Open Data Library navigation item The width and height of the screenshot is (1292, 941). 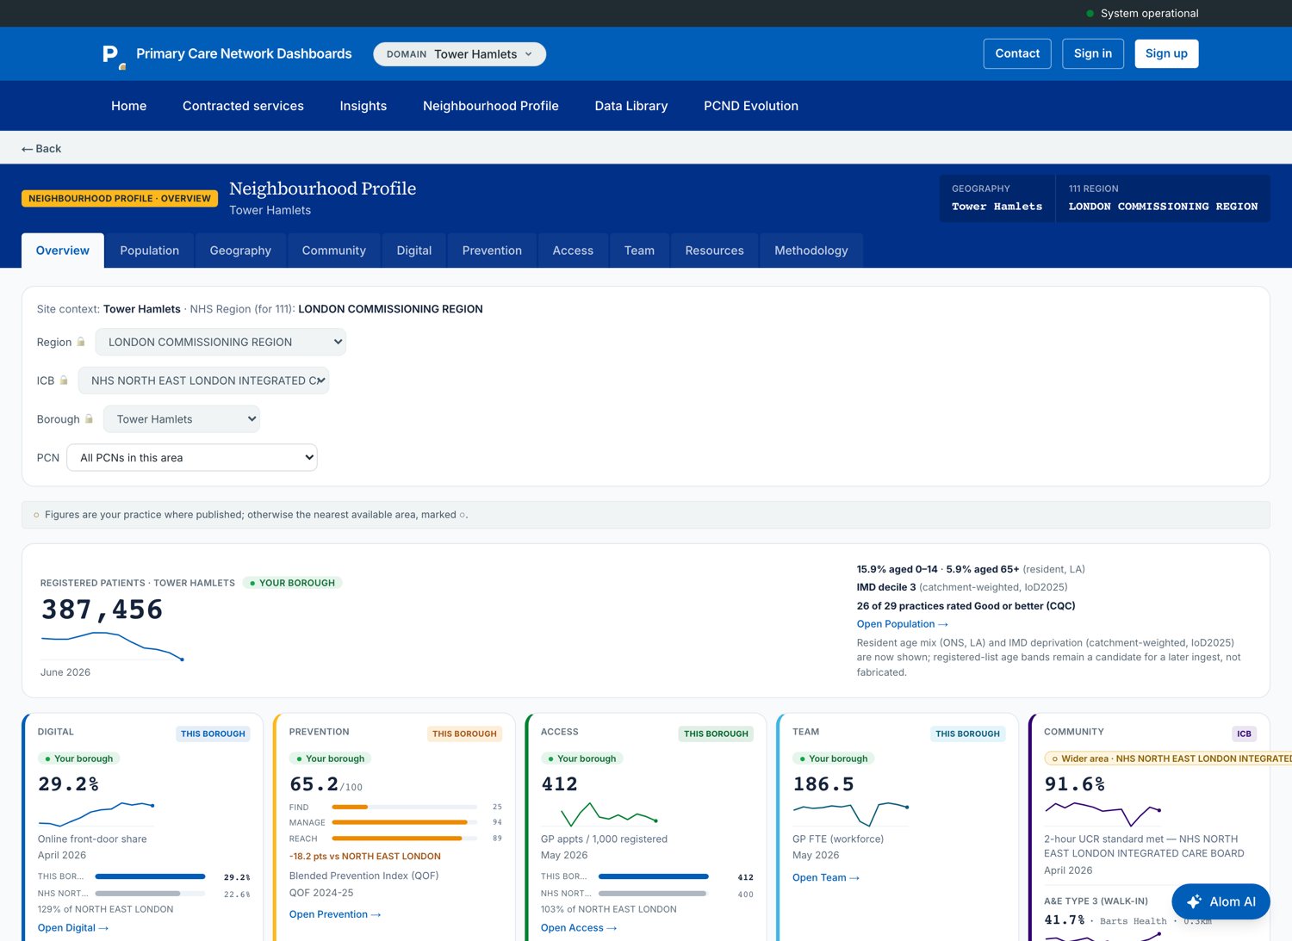pos(631,106)
